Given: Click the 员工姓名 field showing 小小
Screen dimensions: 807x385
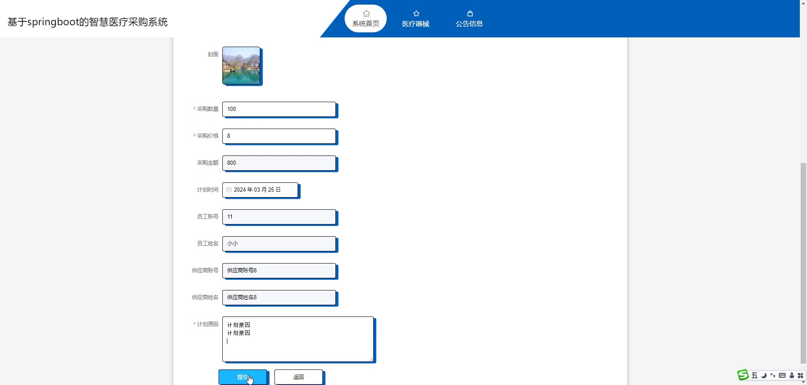Looking at the screenshot, I should point(279,243).
